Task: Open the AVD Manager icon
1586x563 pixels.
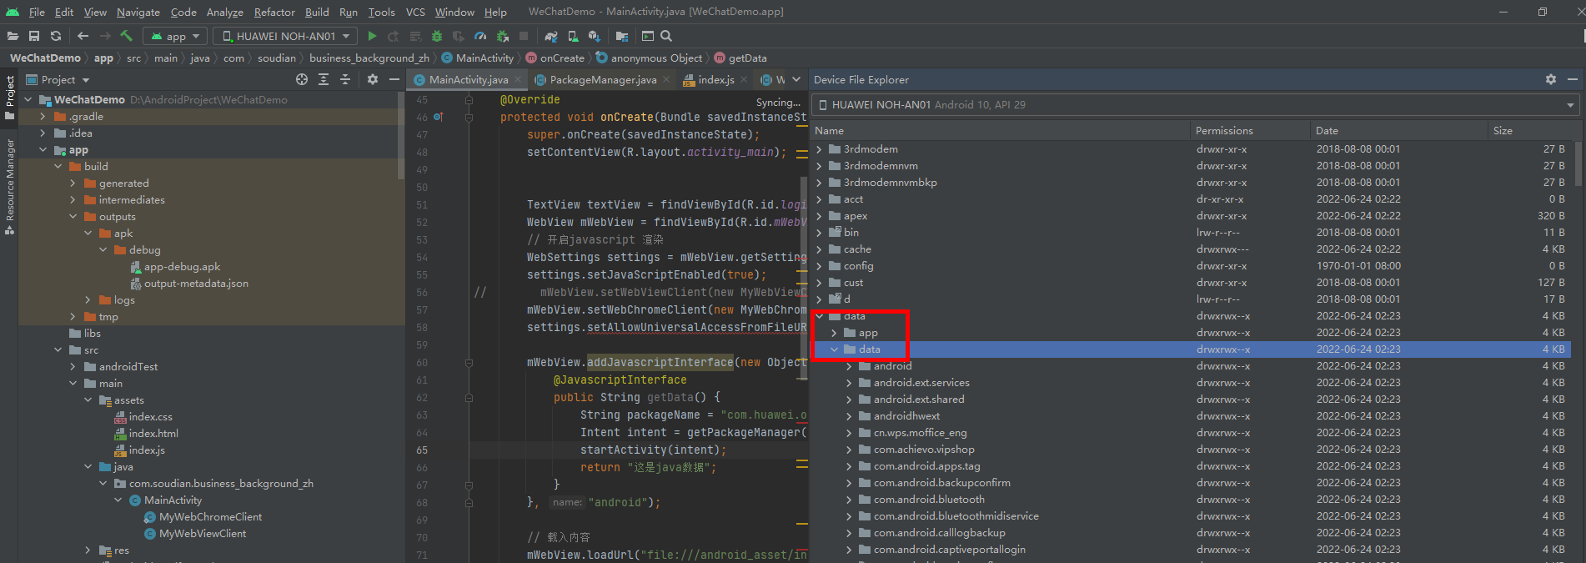Action: tap(573, 36)
